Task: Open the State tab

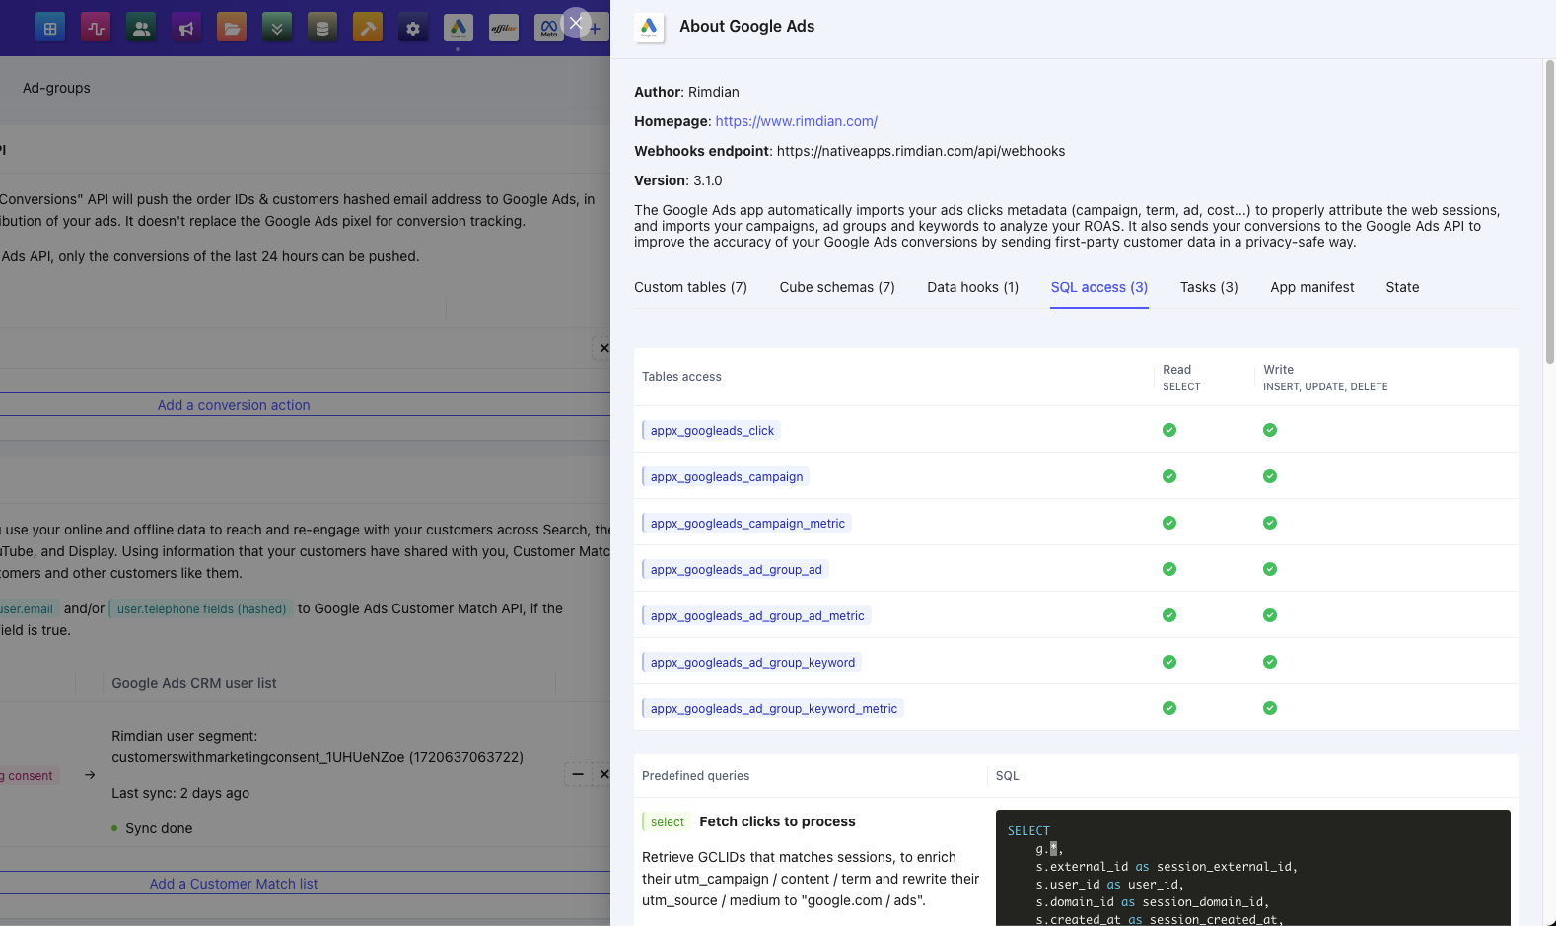Action: (x=1402, y=287)
